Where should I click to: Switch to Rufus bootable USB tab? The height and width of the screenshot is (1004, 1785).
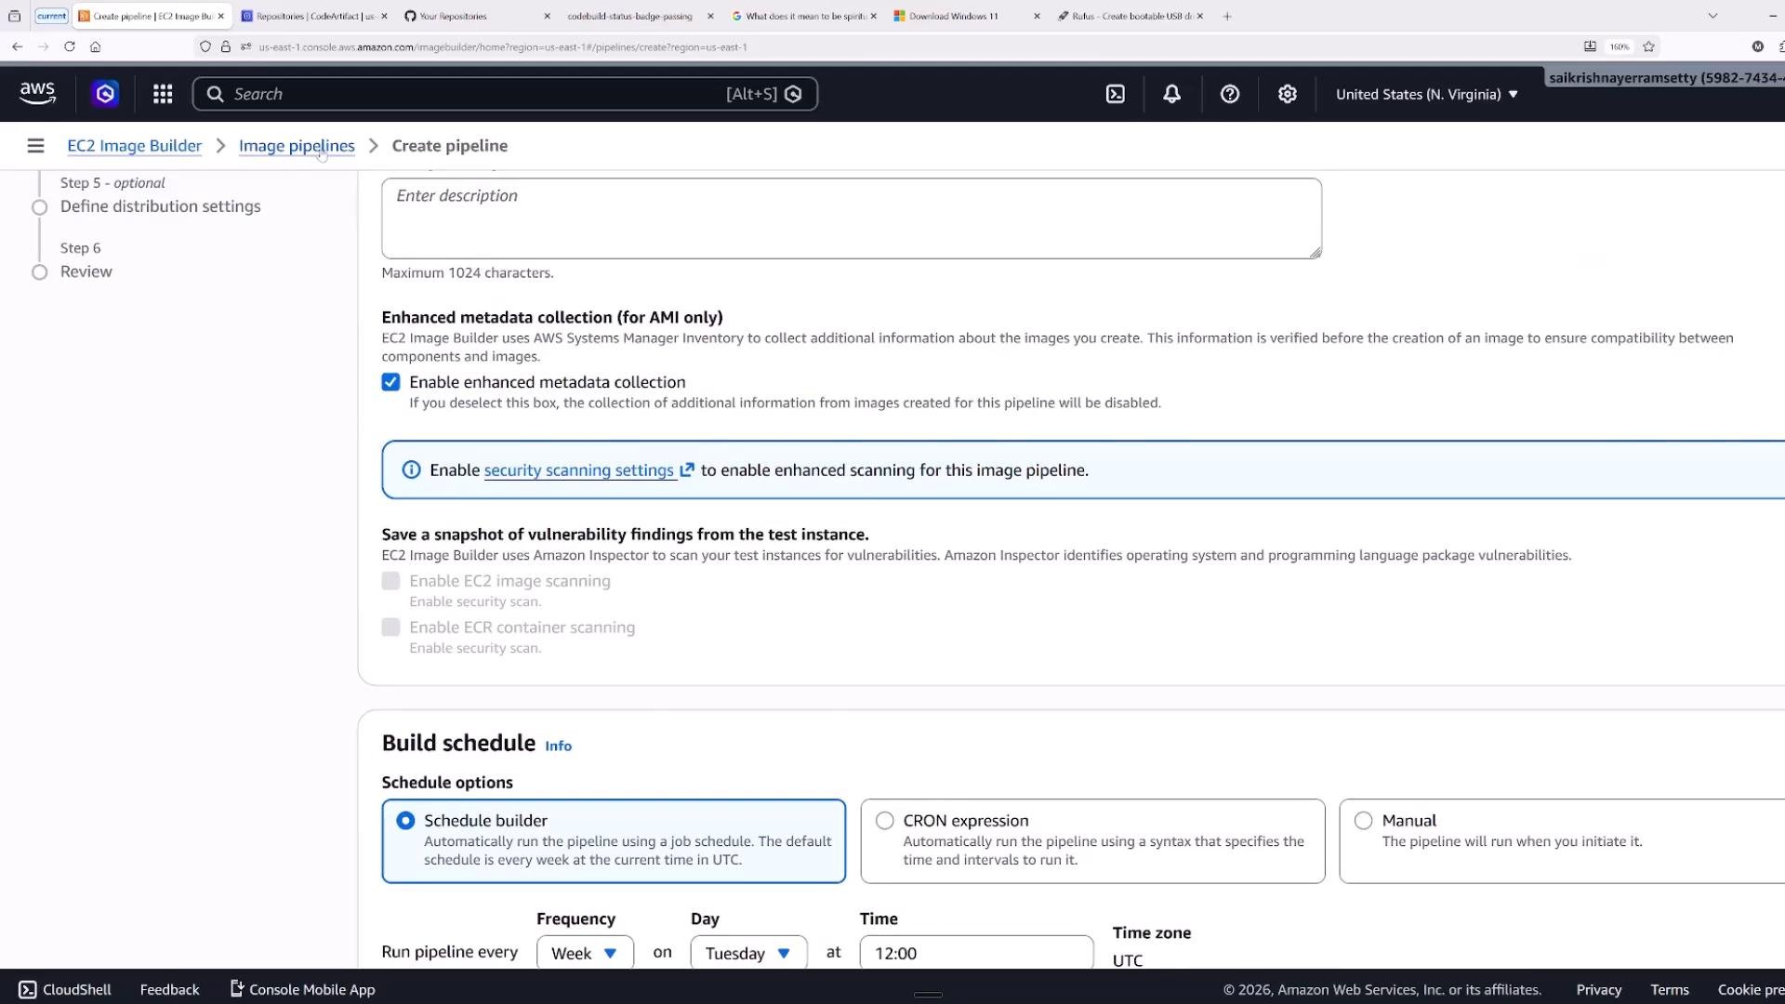click(x=1130, y=16)
